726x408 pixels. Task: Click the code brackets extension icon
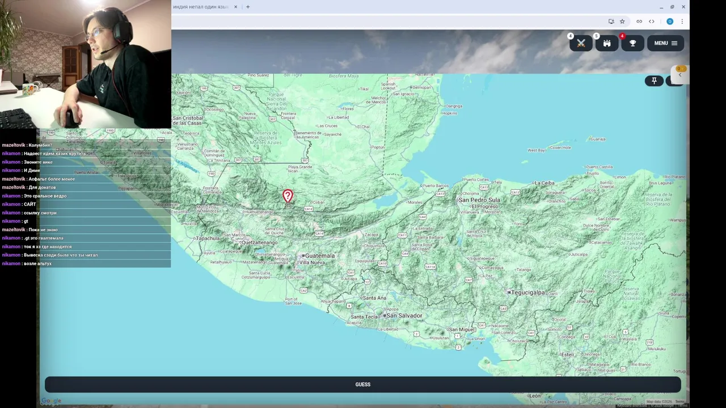coord(652,22)
